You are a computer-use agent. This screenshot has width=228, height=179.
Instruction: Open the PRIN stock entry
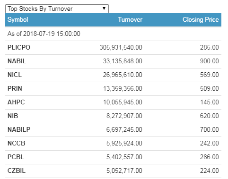pyautogui.click(x=15, y=88)
